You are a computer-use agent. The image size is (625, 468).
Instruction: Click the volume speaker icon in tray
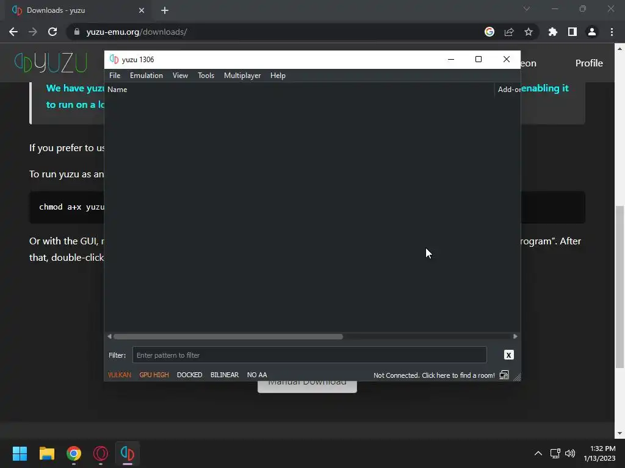pos(570,453)
